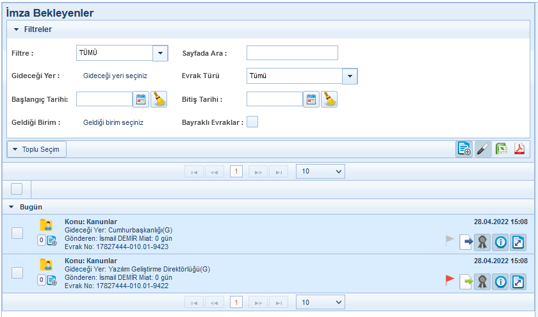Export the list as PDF
Screen dimensions: 538x317
519,149
